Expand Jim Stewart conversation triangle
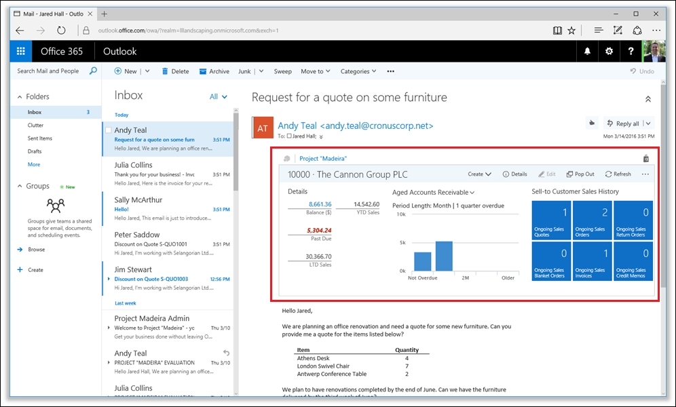Viewport: 676px width, 407px height. click(x=109, y=279)
